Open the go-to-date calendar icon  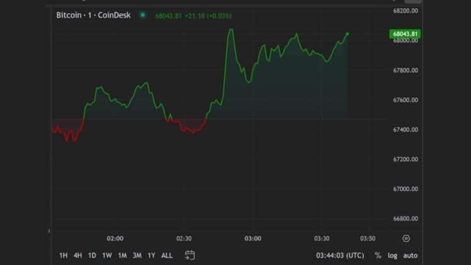190,255
